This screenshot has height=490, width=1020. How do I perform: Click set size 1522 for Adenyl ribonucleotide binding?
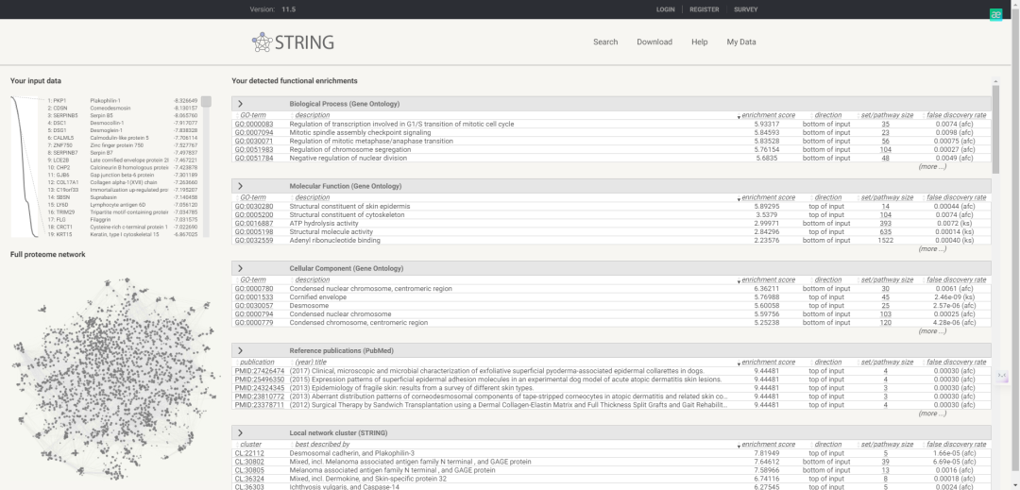click(x=885, y=241)
